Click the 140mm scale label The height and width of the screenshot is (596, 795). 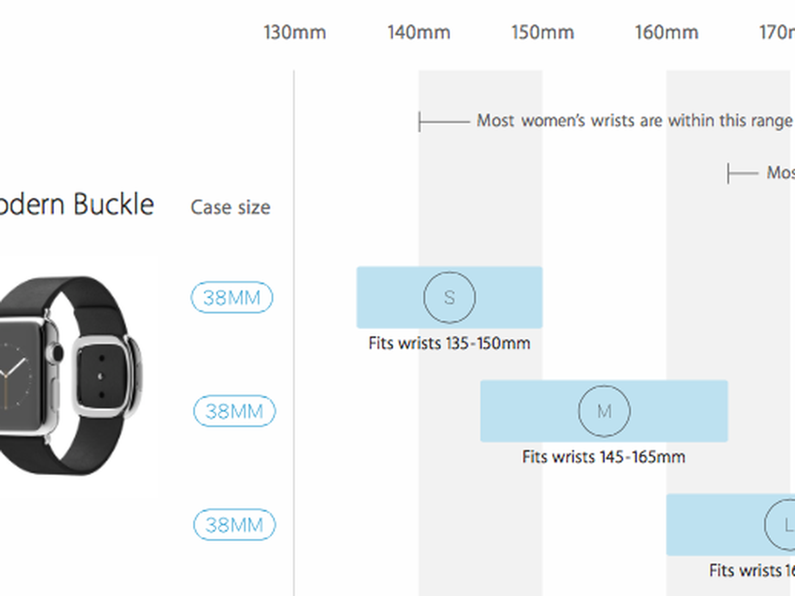tap(419, 33)
